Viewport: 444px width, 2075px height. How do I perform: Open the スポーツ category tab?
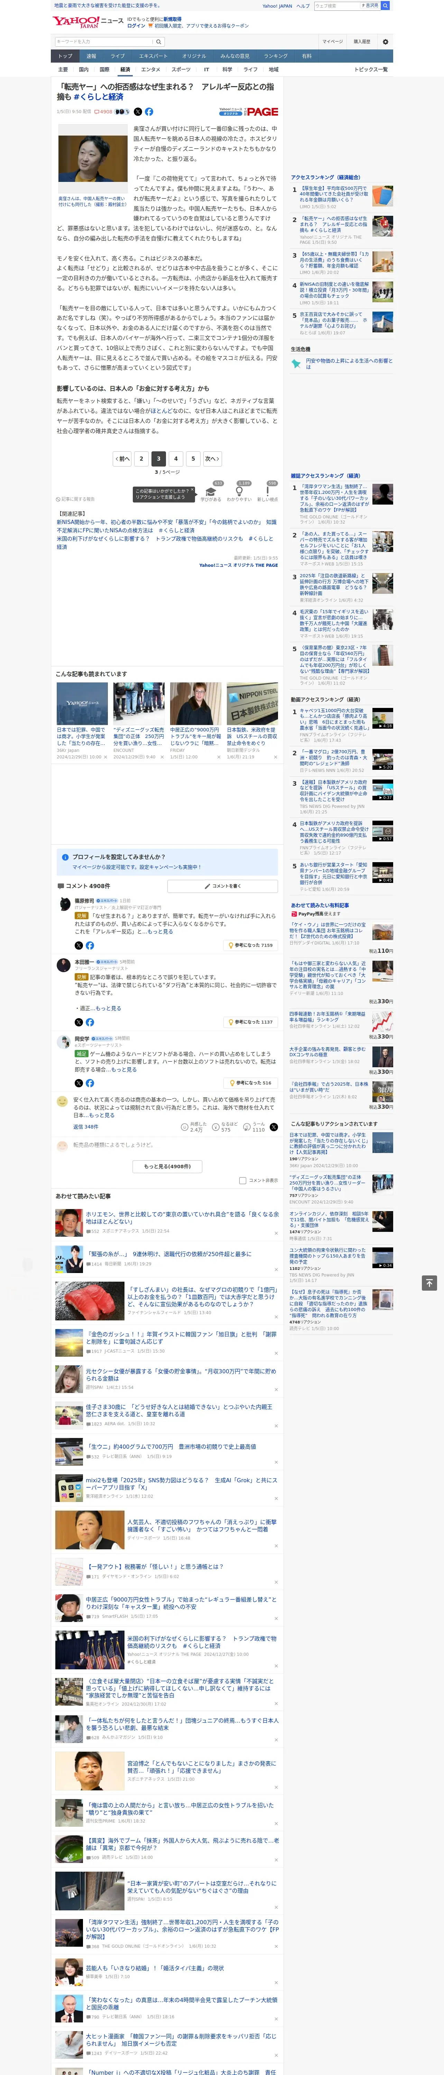click(x=181, y=69)
